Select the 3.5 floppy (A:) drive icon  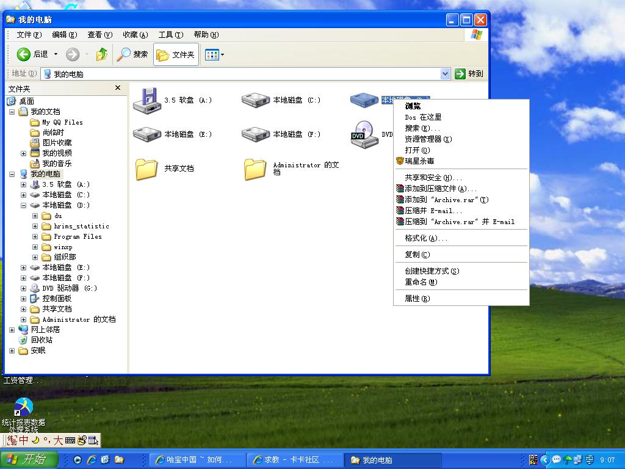point(147,101)
